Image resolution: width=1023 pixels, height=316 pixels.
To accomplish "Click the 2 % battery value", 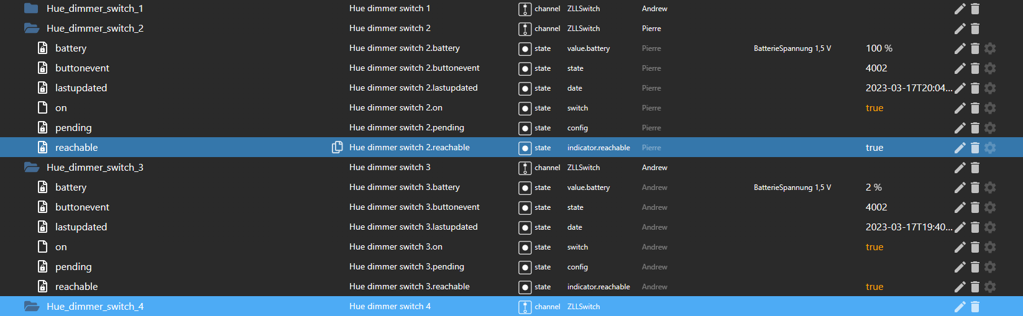I will [874, 187].
